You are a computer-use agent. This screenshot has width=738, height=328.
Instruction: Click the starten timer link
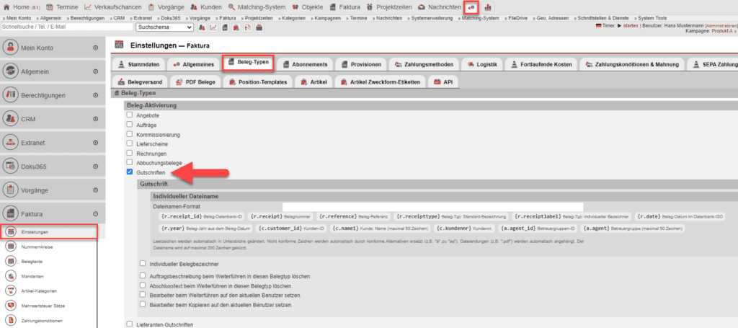pos(630,25)
